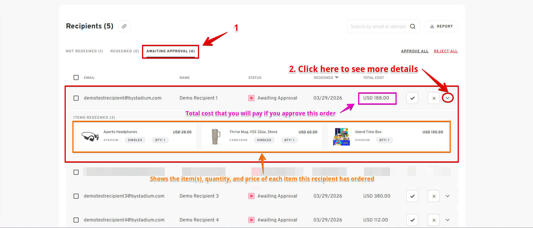Expand Demo Recipient 4 row details

tap(448, 220)
